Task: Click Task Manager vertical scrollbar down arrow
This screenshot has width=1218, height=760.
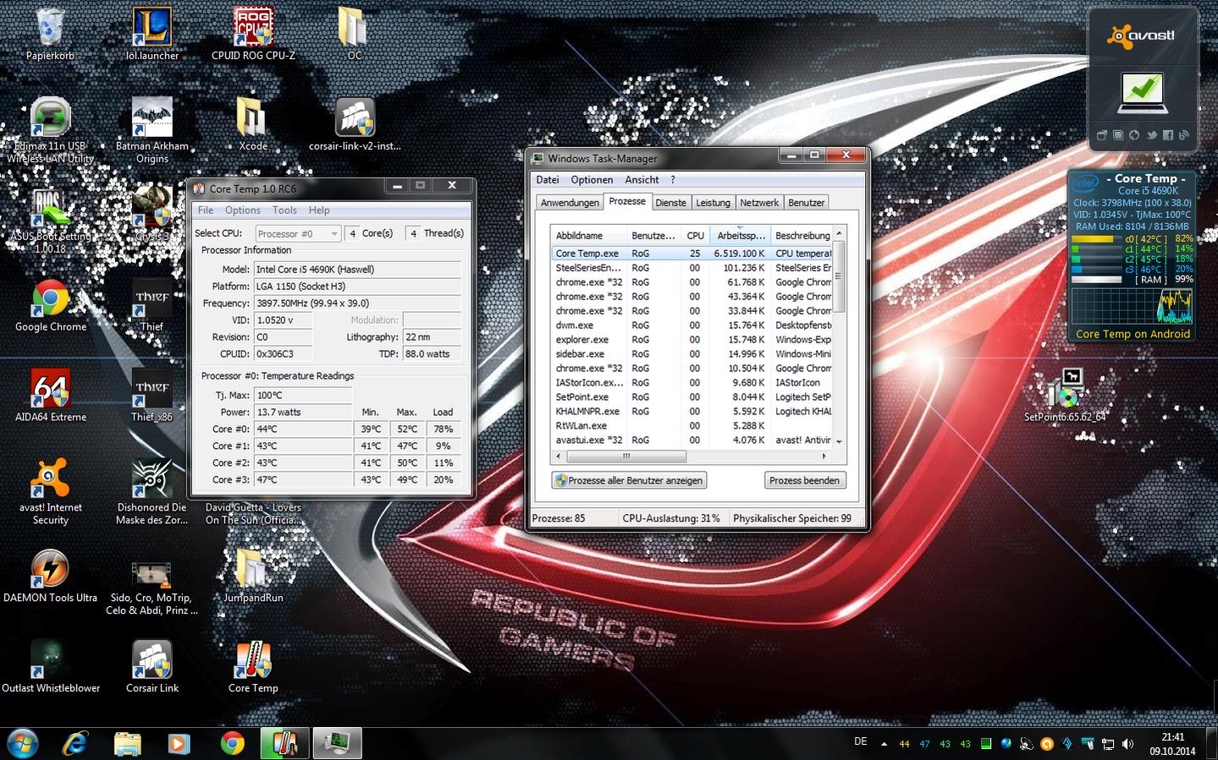Action: [839, 441]
